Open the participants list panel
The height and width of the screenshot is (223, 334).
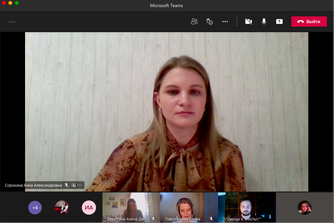tap(194, 22)
